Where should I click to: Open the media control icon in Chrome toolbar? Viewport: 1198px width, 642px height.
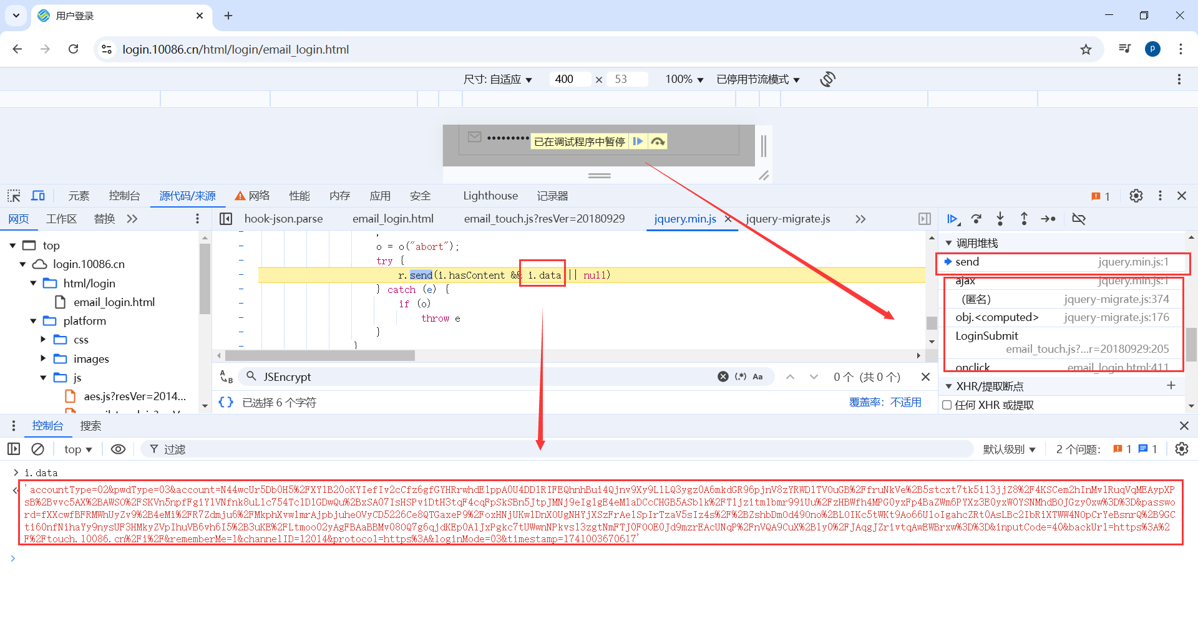point(1124,49)
